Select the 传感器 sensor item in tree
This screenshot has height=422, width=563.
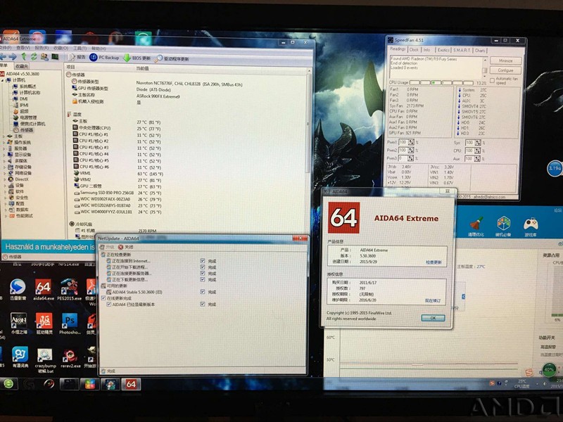[x=23, y=130]
